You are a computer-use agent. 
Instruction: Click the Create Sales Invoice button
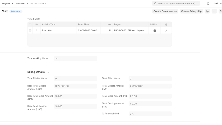pos(165,11)
